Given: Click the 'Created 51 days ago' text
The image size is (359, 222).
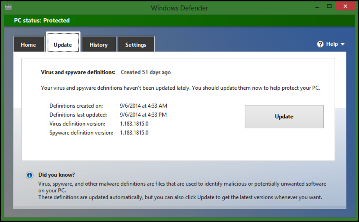Looking at the screenshot, I should [x=146, y=72].
